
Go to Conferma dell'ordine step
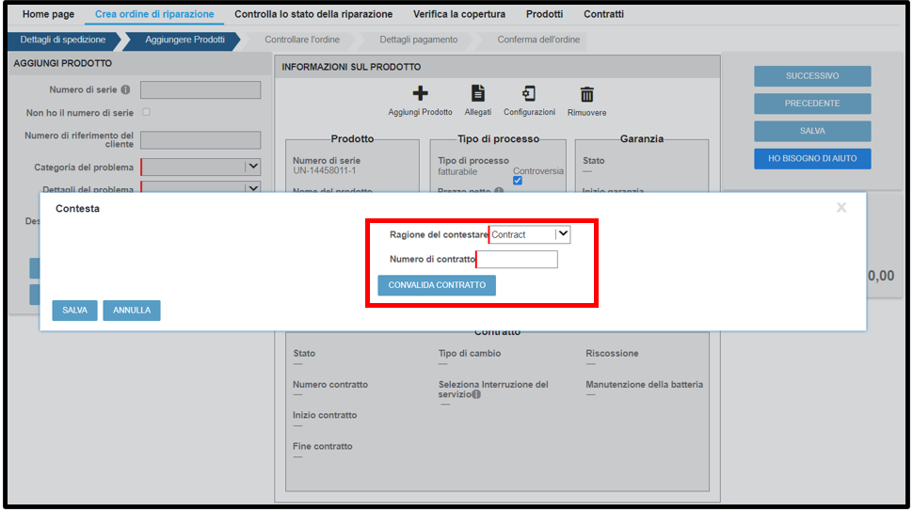click(x=538, y=40)
